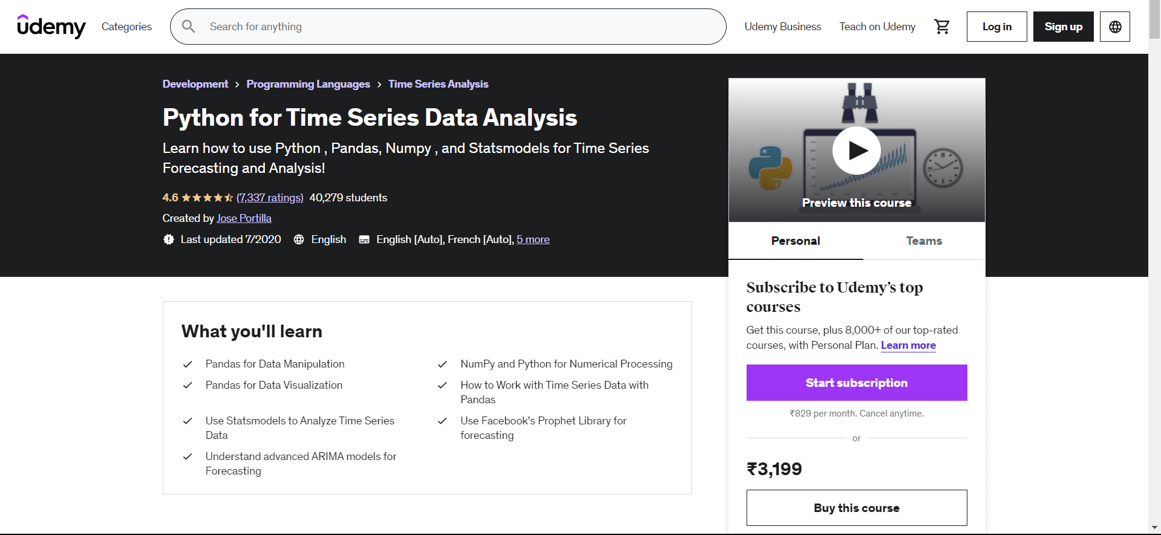Expand the '5 more' caption languages
1161x535 pixels.
coord(533,239)
